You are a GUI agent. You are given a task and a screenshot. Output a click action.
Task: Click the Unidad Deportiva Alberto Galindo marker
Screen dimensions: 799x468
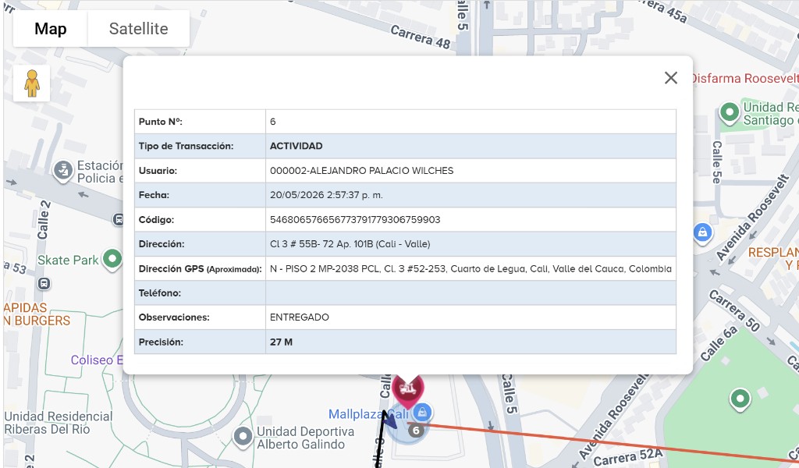(243, 437)
